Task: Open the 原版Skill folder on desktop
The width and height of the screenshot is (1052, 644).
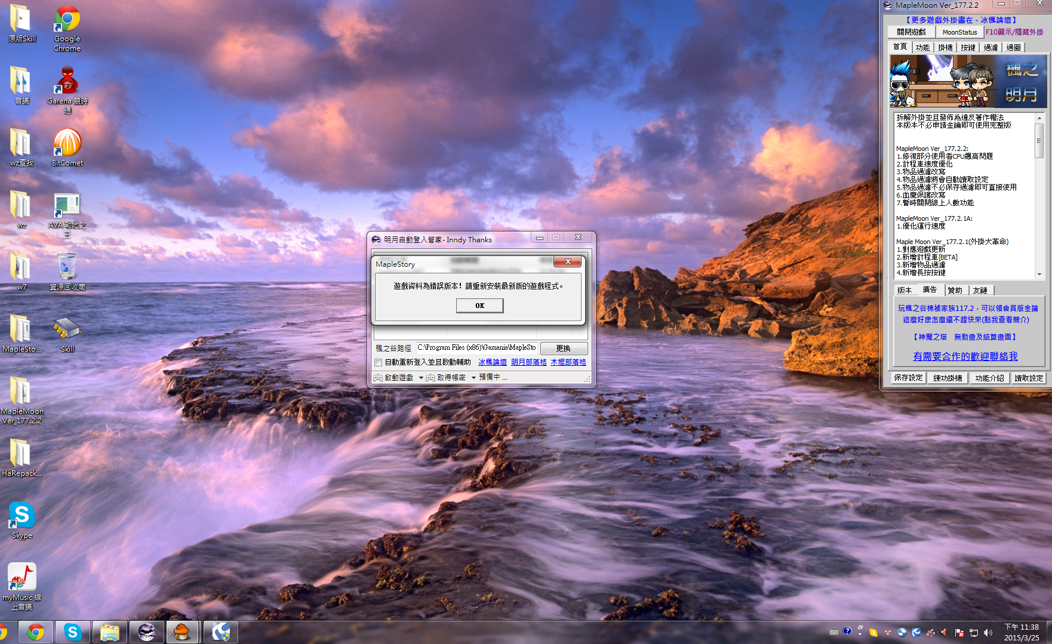Action: pos(22,24)
